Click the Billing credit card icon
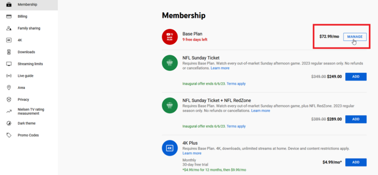 (9, 16)
